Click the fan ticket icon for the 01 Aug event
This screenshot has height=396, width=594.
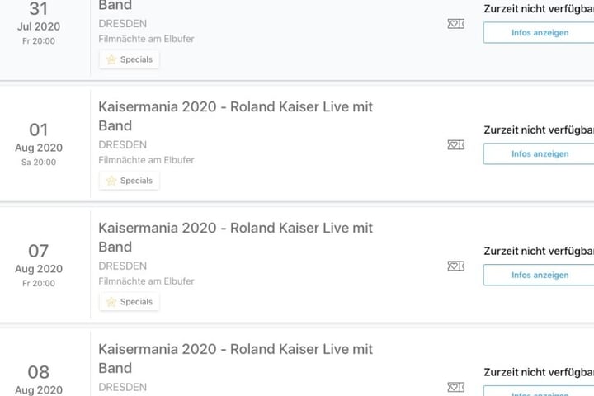pos(455,144)
